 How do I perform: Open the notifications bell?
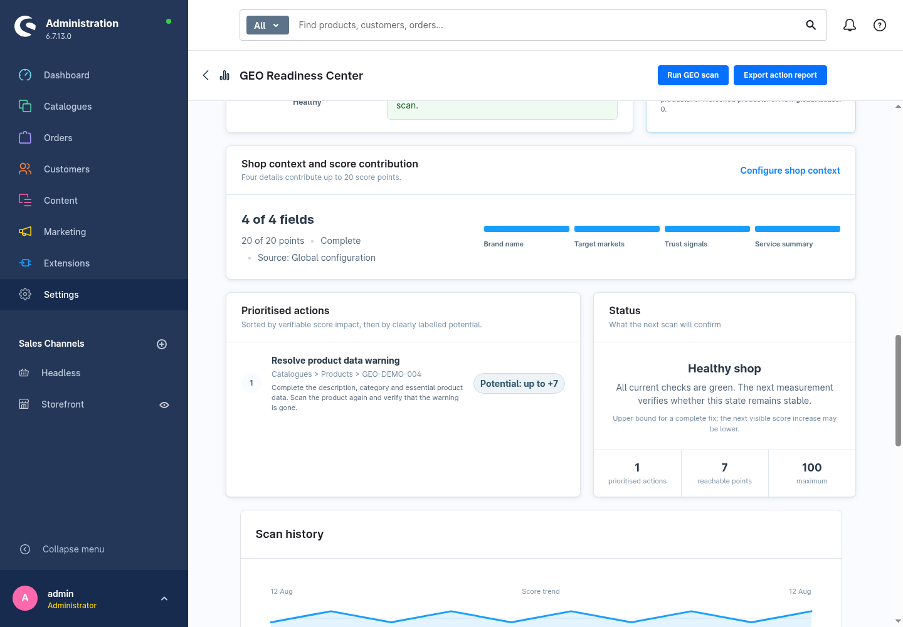(x=850, y=25)
